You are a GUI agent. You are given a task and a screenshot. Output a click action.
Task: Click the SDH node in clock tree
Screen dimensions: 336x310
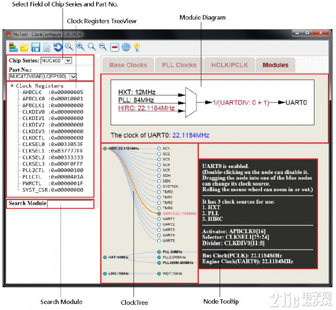pos(159,176)
